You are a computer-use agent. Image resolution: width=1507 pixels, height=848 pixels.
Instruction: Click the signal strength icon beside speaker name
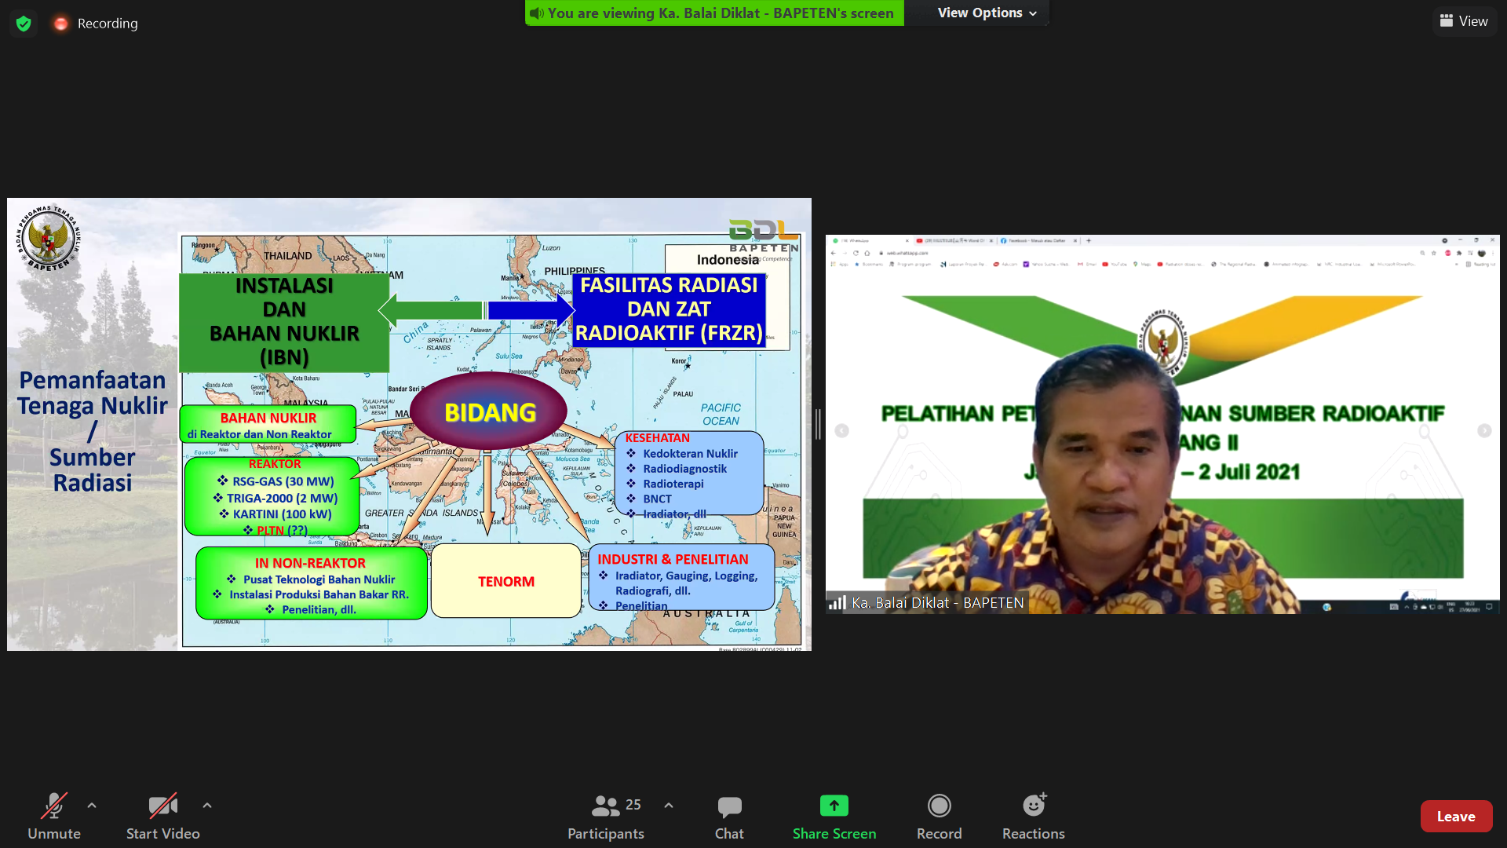837,602
